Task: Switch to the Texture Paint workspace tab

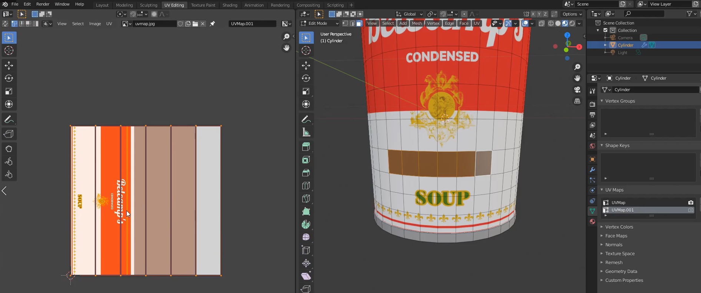Action: [x=203, y=5]
